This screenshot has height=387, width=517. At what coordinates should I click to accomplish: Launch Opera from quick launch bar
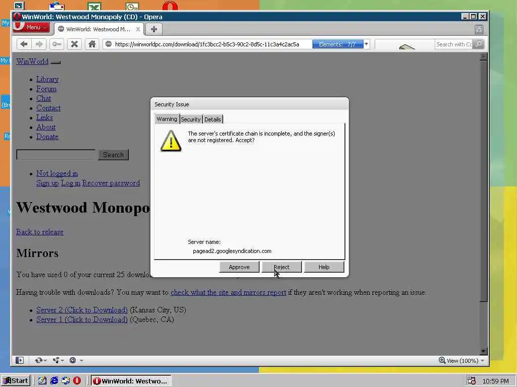pyautogui.click(x=77, y=381)
